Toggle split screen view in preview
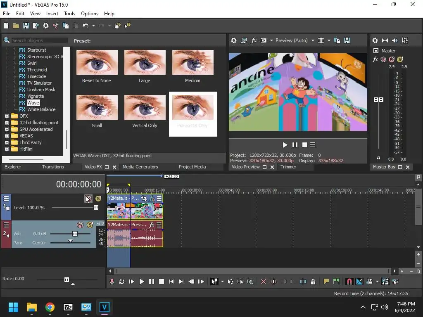The image size is (423, 317). (x=264, y=40)
